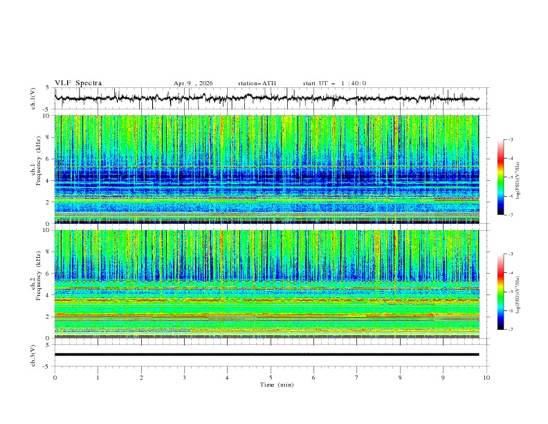
Task: Click the ch.2 spectrogram color scale bar
Action: (x=500, y=292)
